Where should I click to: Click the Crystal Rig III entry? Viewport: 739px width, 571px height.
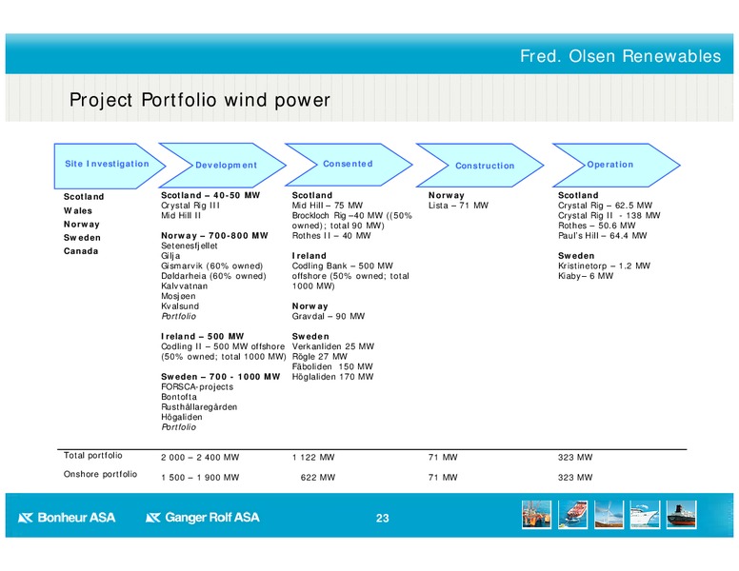(190, 206)
